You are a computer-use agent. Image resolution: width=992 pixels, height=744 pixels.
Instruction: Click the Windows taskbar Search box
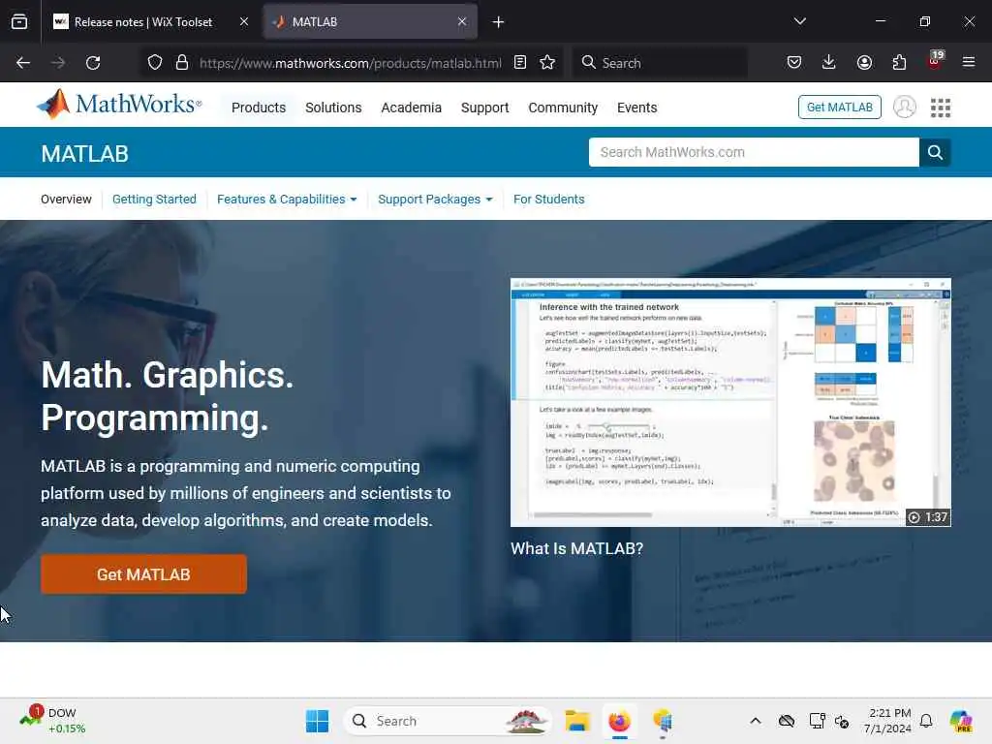448,721
